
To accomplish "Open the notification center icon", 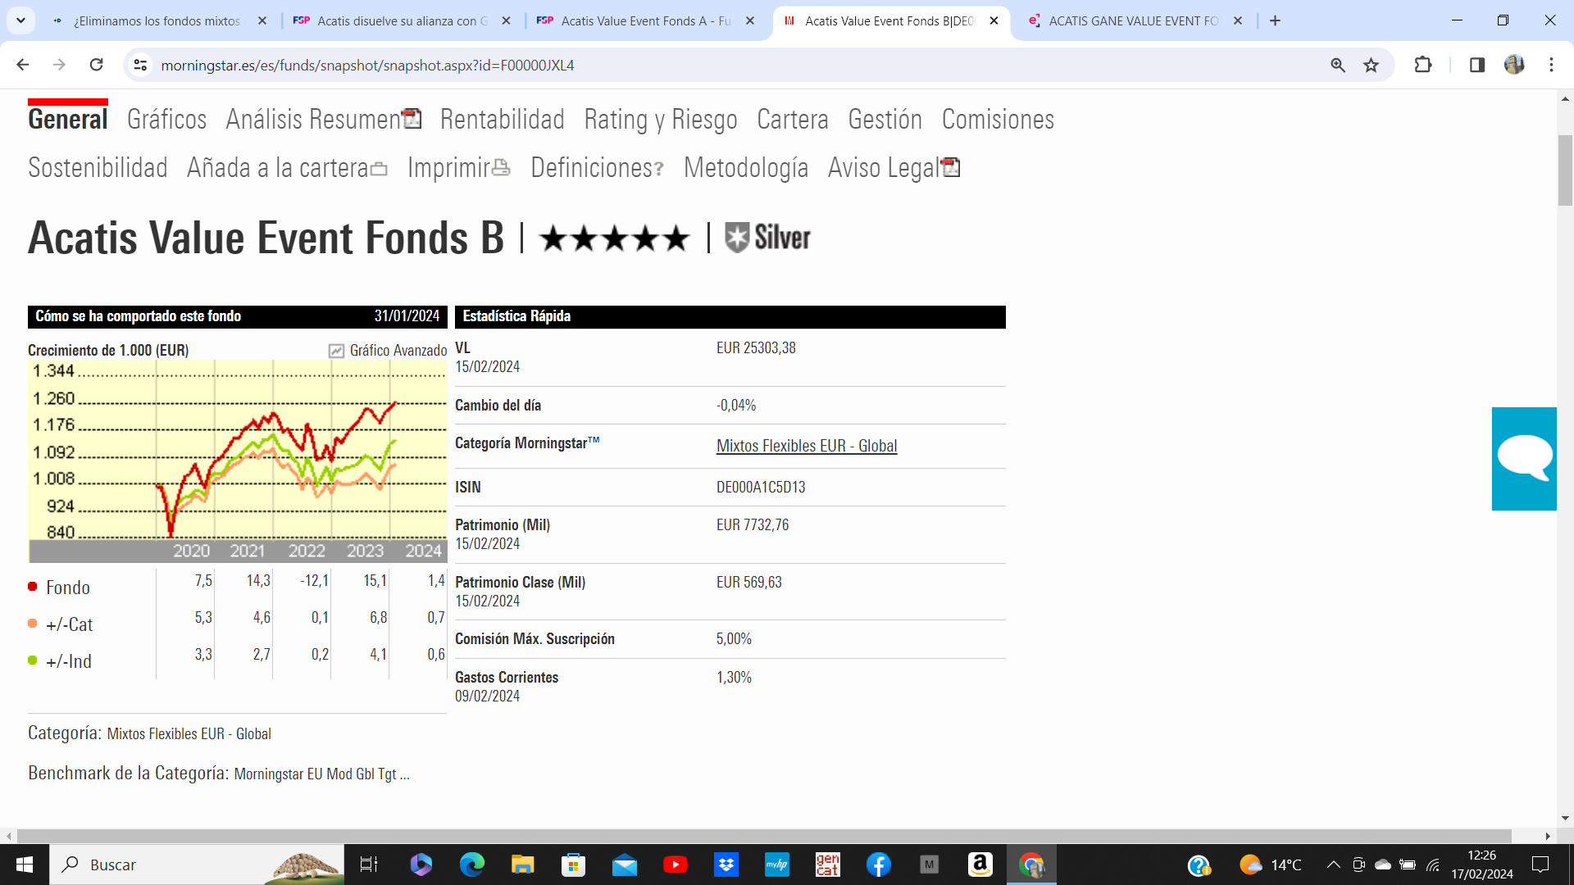I will click(x=1540, y=865).
